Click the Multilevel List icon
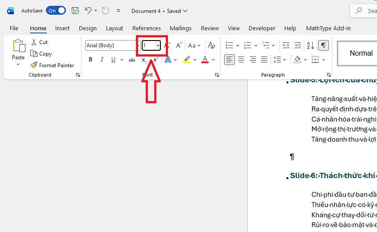Screen dimensions: 377x232 tap(266, 45)
